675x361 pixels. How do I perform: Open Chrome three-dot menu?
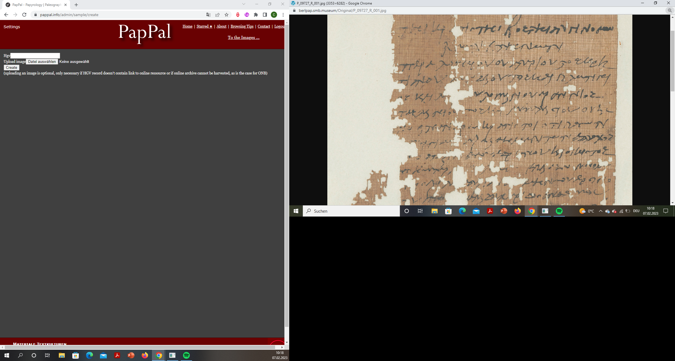[x=283, y=15]
